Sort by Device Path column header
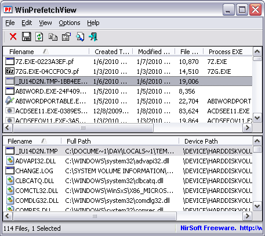Image resolution: width=265 pixels, height=236 pixels. click(x=216, y=141)
